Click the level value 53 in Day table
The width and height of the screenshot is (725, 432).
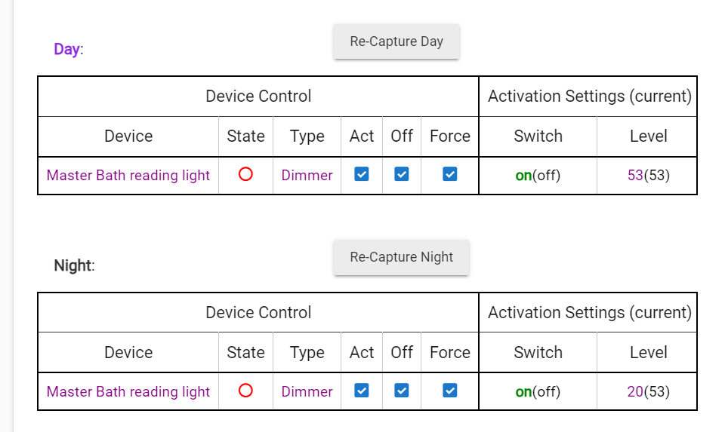[x=635, y=176]
